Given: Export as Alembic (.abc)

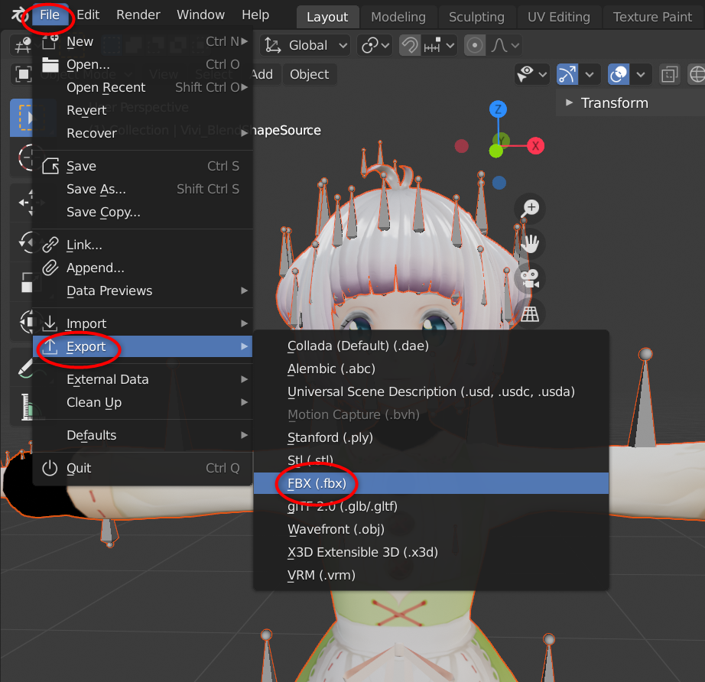Looking at the screenshot, I should pos(431,369).
